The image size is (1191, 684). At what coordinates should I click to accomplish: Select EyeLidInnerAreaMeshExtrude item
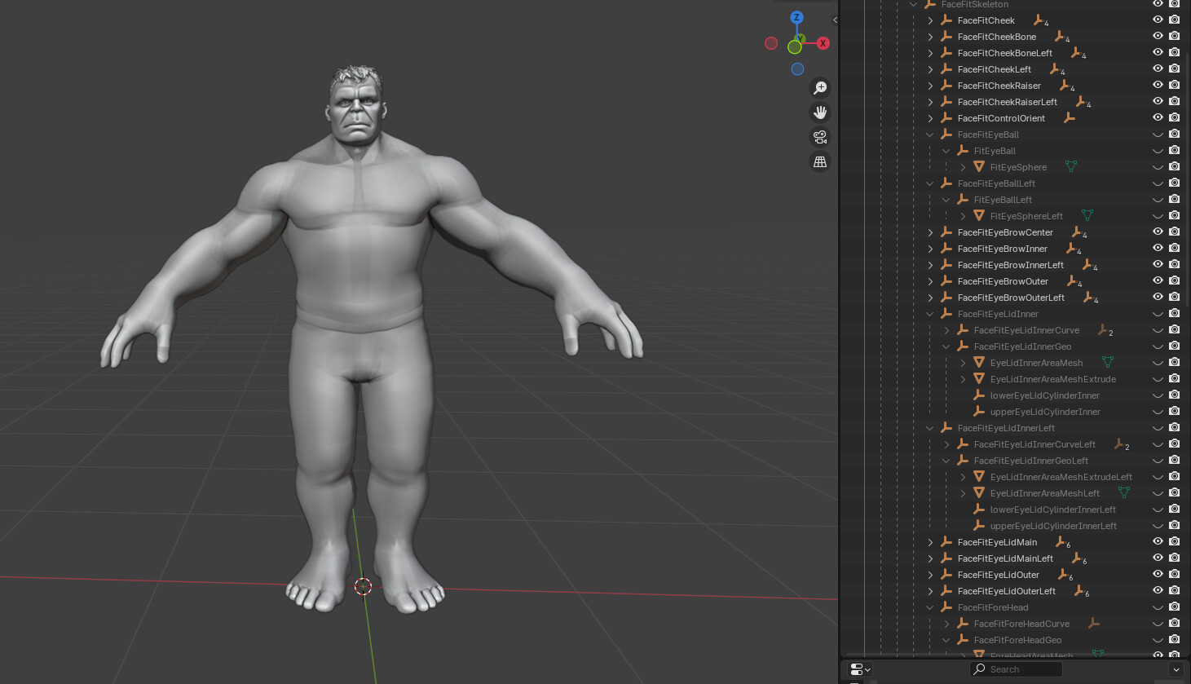click(1053, 379)
